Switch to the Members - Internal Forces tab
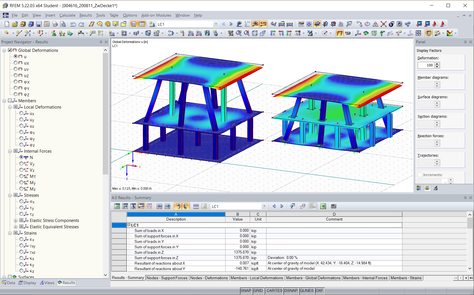The image size is (474, 295). point(366,278)
